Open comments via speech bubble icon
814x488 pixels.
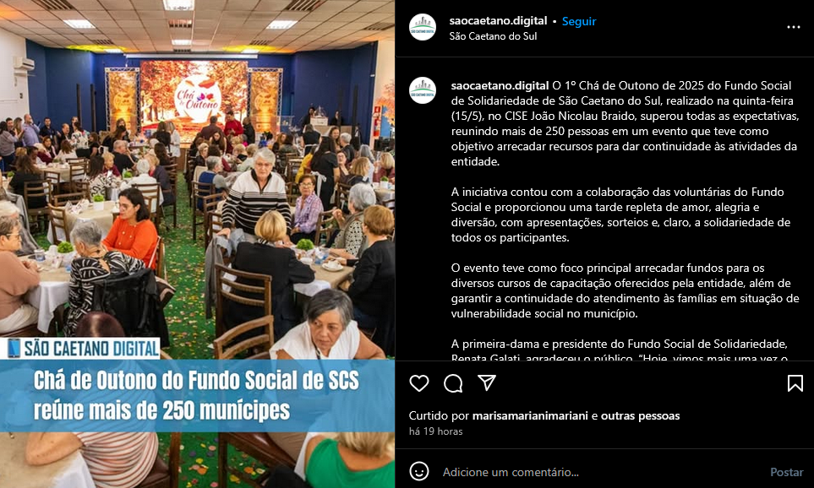pos(453,383)
